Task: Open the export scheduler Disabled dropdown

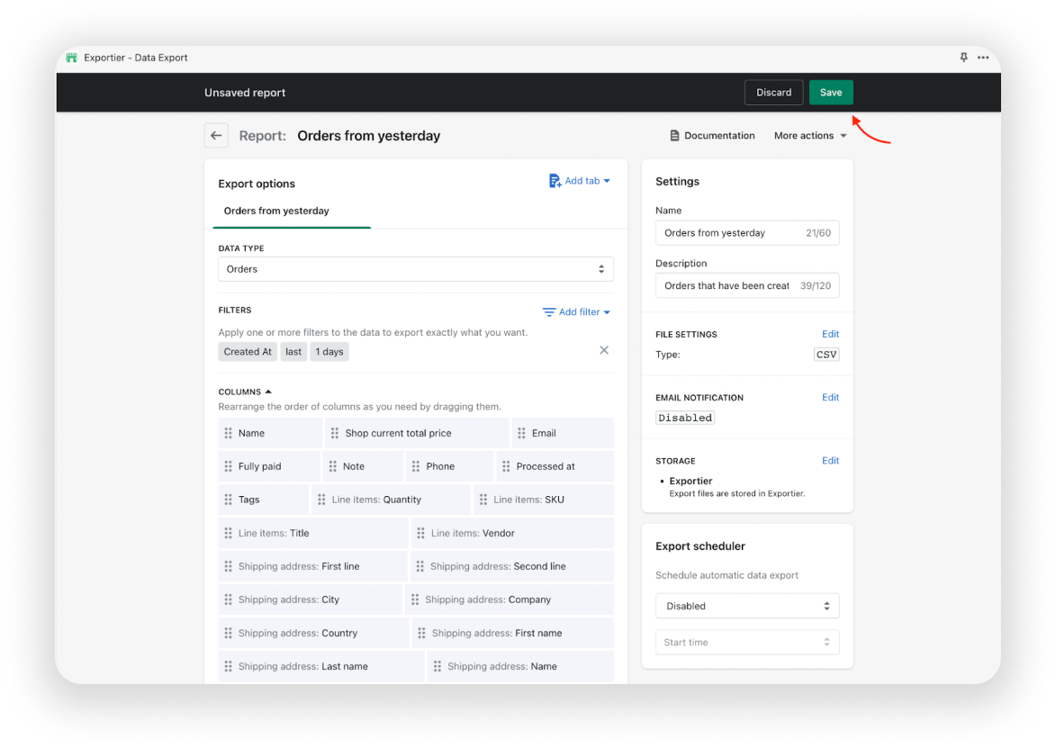Action: tap(747, 606)
